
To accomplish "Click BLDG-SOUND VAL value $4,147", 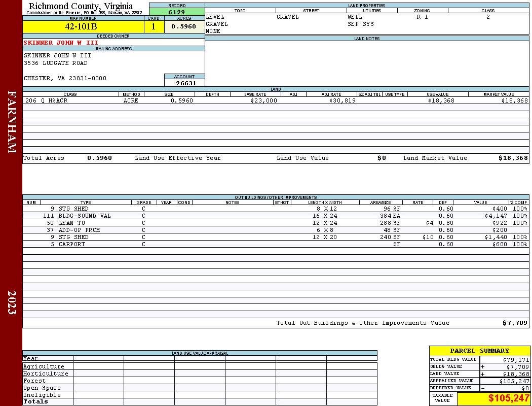I will click(496, 216).
